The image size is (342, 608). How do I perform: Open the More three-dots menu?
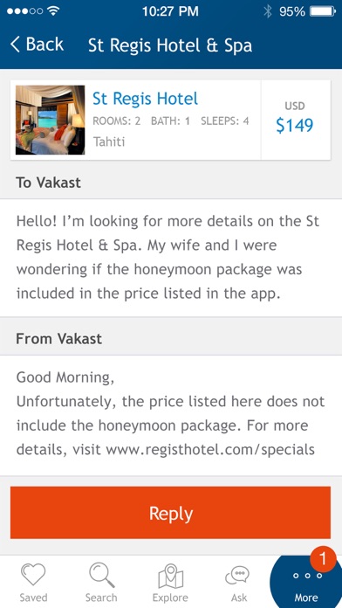point(307,576)
